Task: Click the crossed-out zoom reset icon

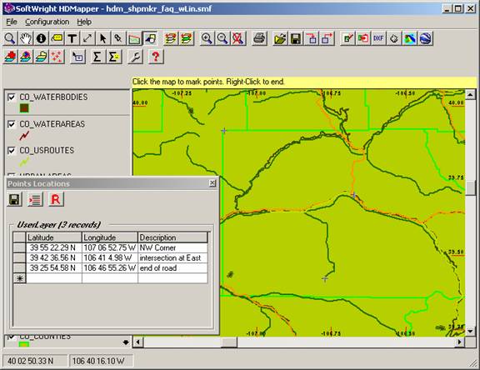Action: coord(238,38)
